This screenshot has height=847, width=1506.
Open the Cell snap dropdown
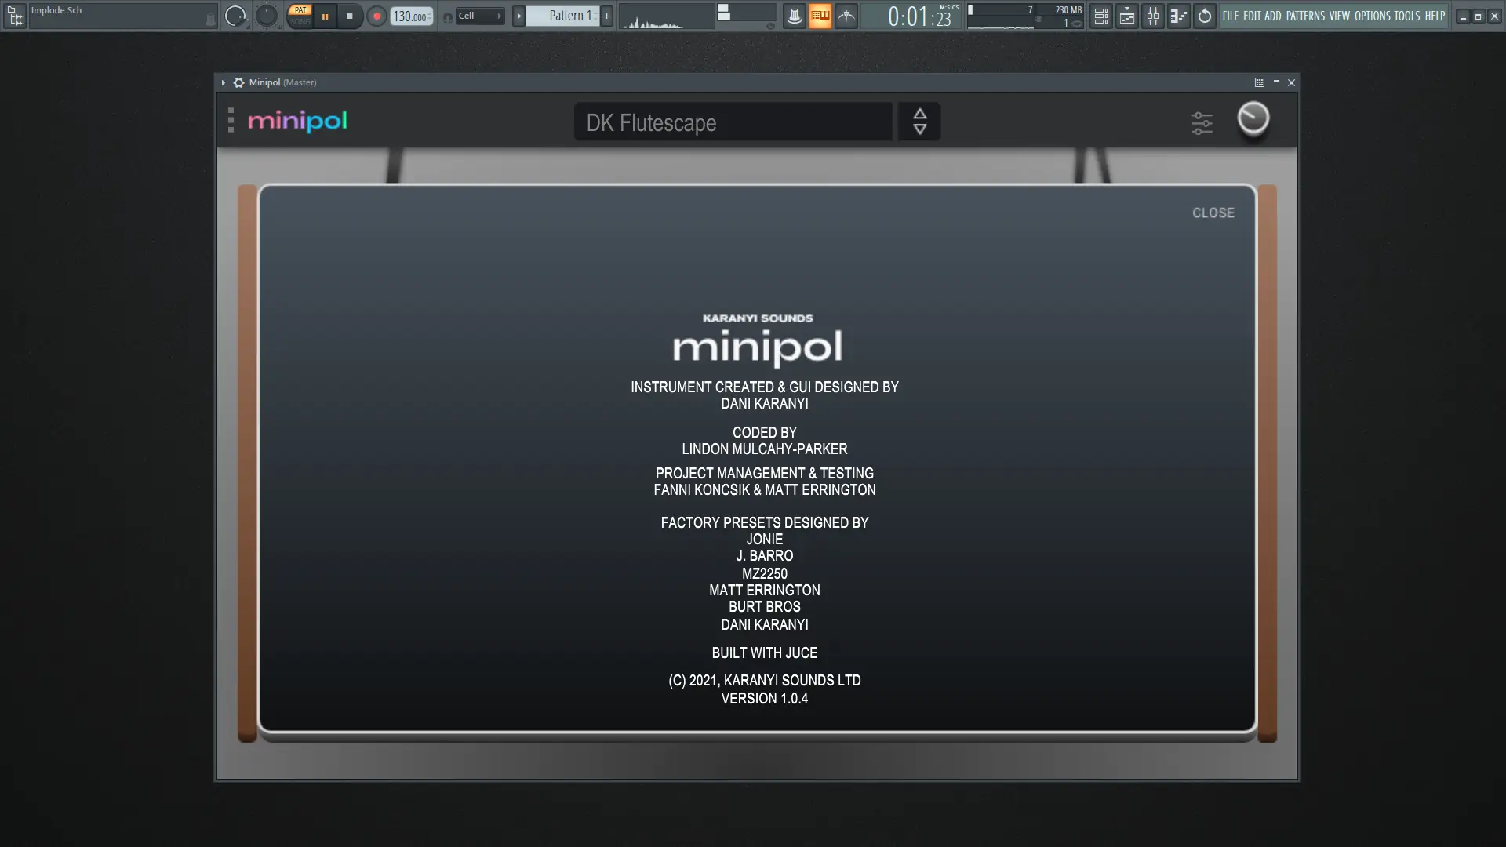(x=479, y=16)
